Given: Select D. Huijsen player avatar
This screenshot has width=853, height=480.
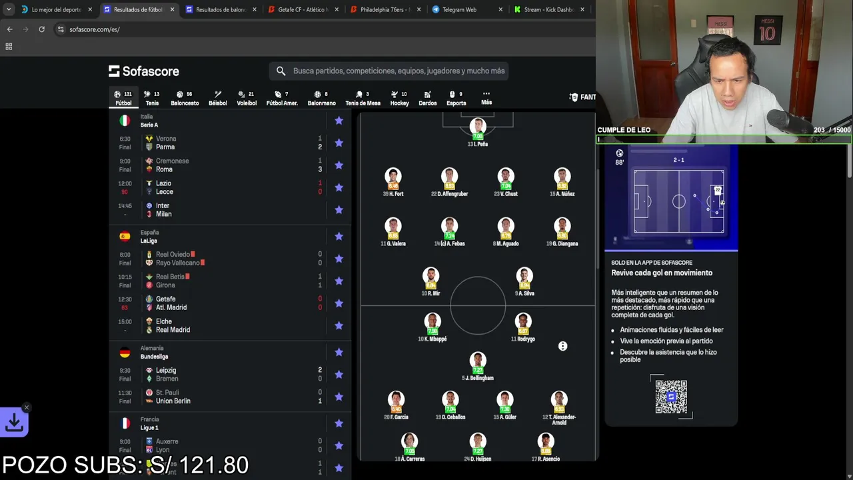Looking at the screenshot, I should [477, 441].
